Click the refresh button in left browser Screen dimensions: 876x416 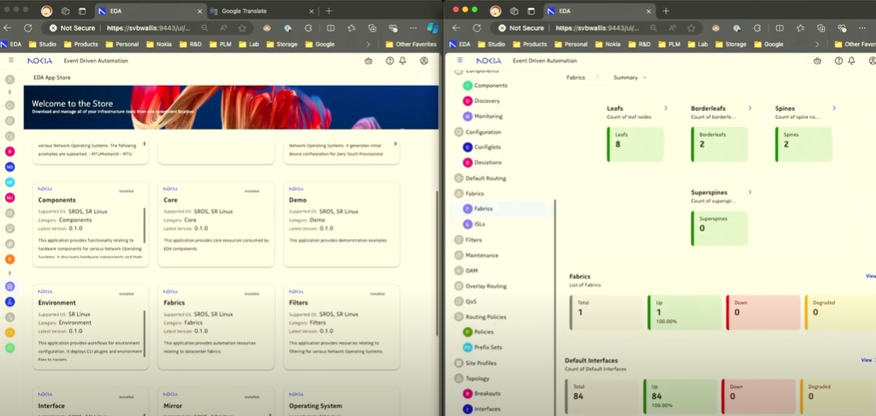pos(28,28)
